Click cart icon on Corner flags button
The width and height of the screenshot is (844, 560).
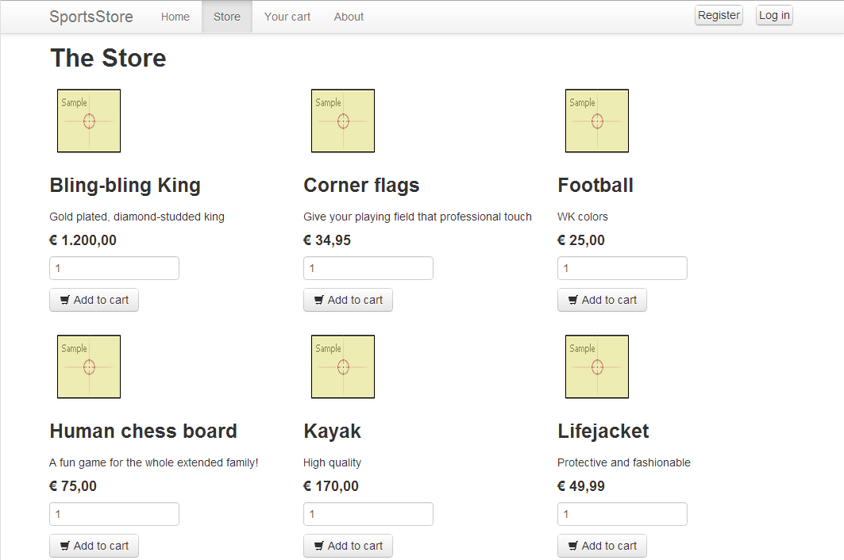point(319,300)
